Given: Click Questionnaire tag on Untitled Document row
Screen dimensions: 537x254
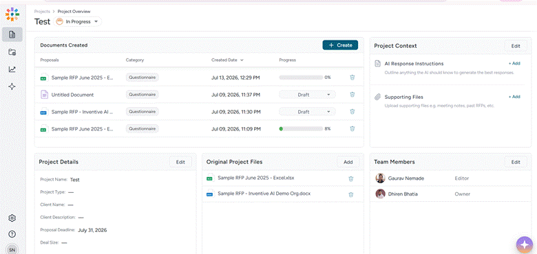Looking at the screenshot, I should pyautogui.click(x=142, y=95).
